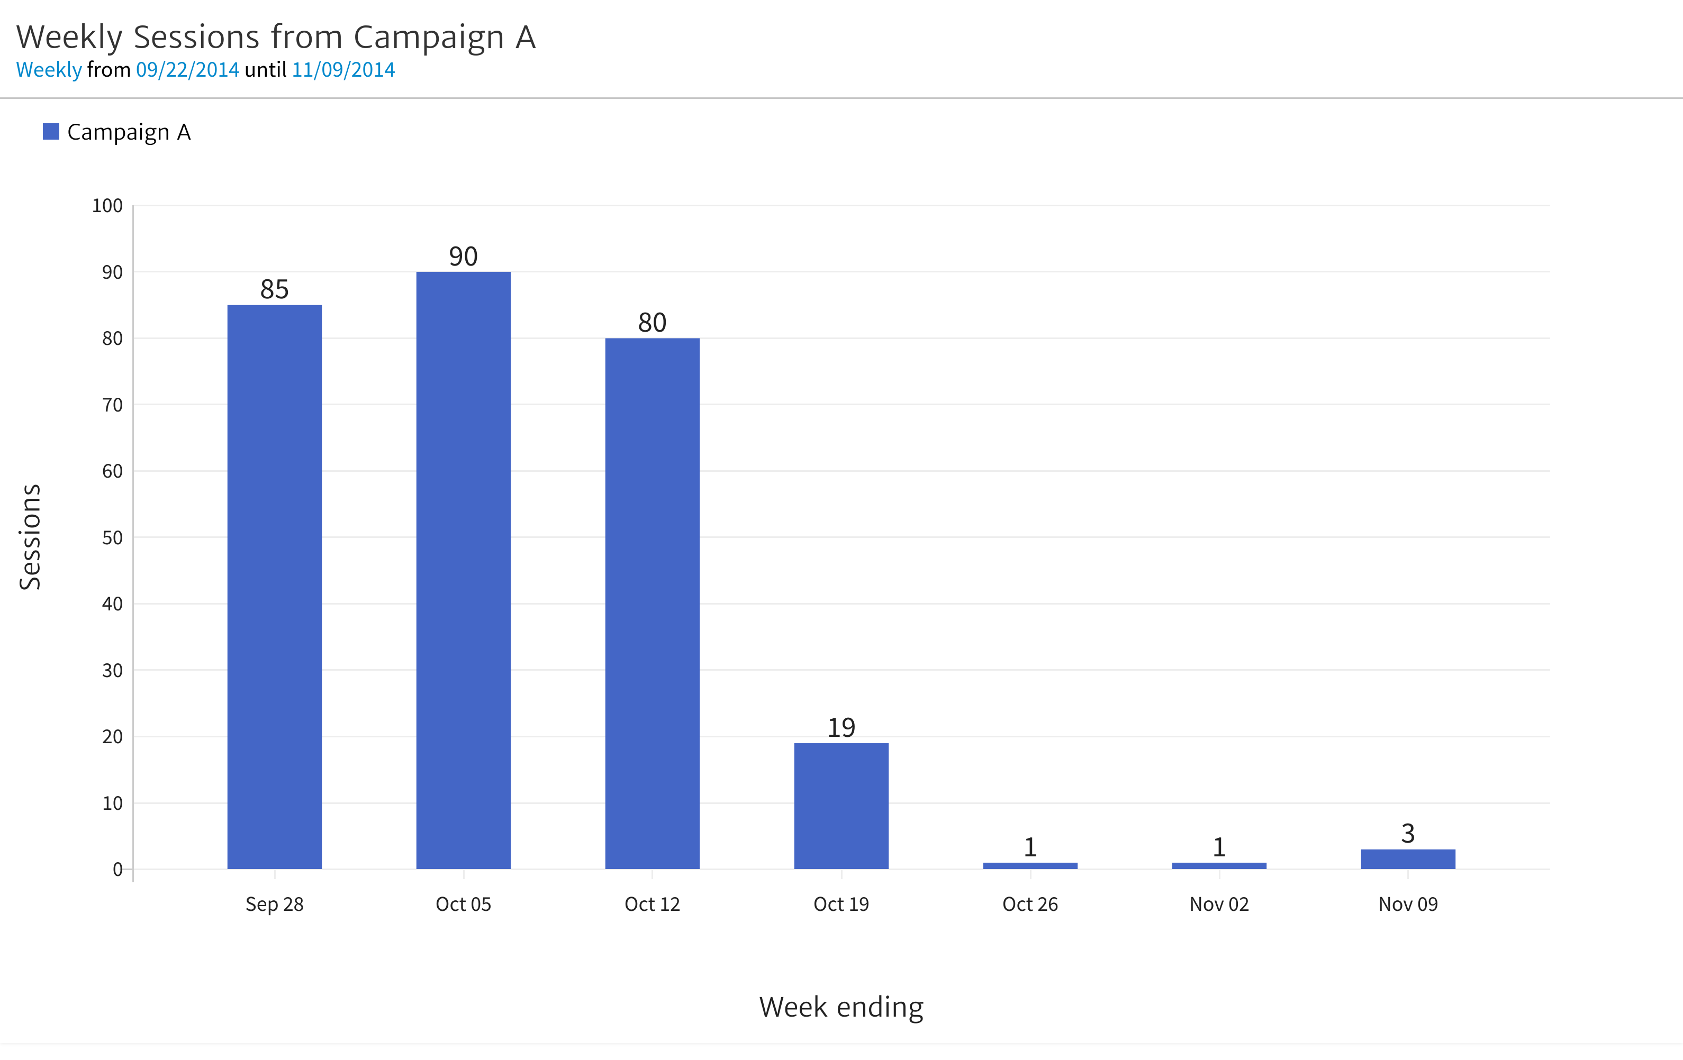Click the "Nov 09" x-axis label
The image size is (1683, 1060).
point(1408,904)
